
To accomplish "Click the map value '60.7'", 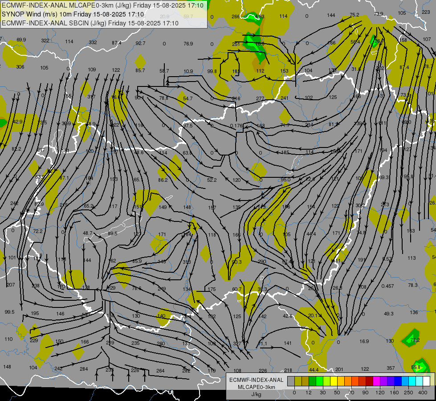I will (237, 289).
